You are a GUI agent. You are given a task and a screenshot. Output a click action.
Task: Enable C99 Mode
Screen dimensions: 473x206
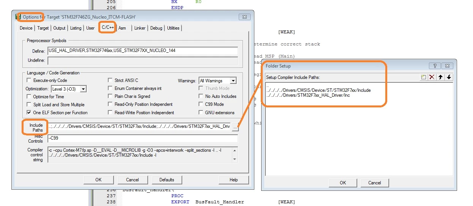201,104
